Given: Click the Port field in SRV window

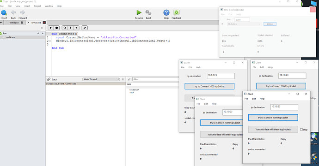Looking at the screenshot, I should coord(242,20).
